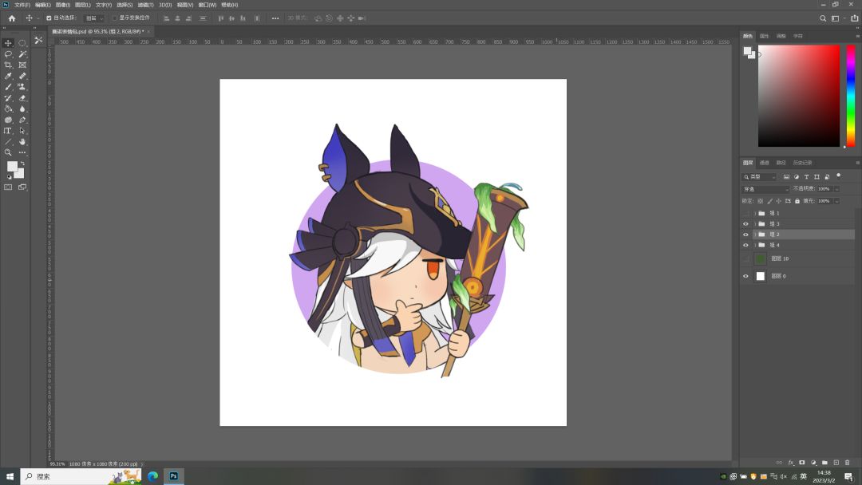The width and height of the screenshot is (862, 485).
Task: Select the Frame tool
Action: point(22,65)
